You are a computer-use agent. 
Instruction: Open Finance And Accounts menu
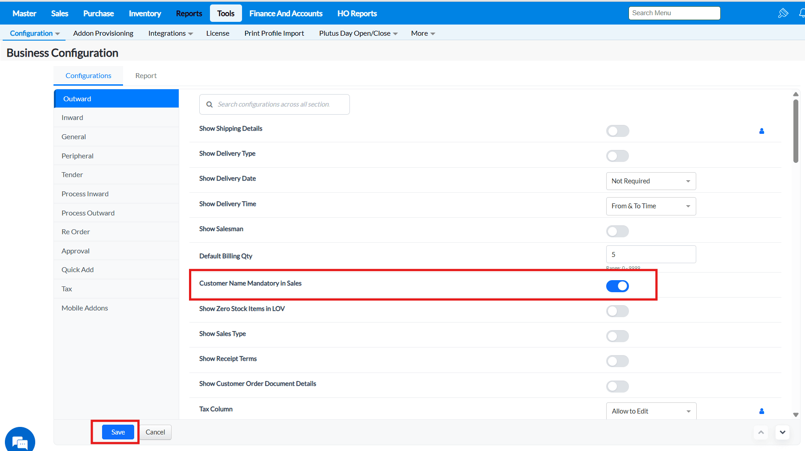[x=286, y=13]
